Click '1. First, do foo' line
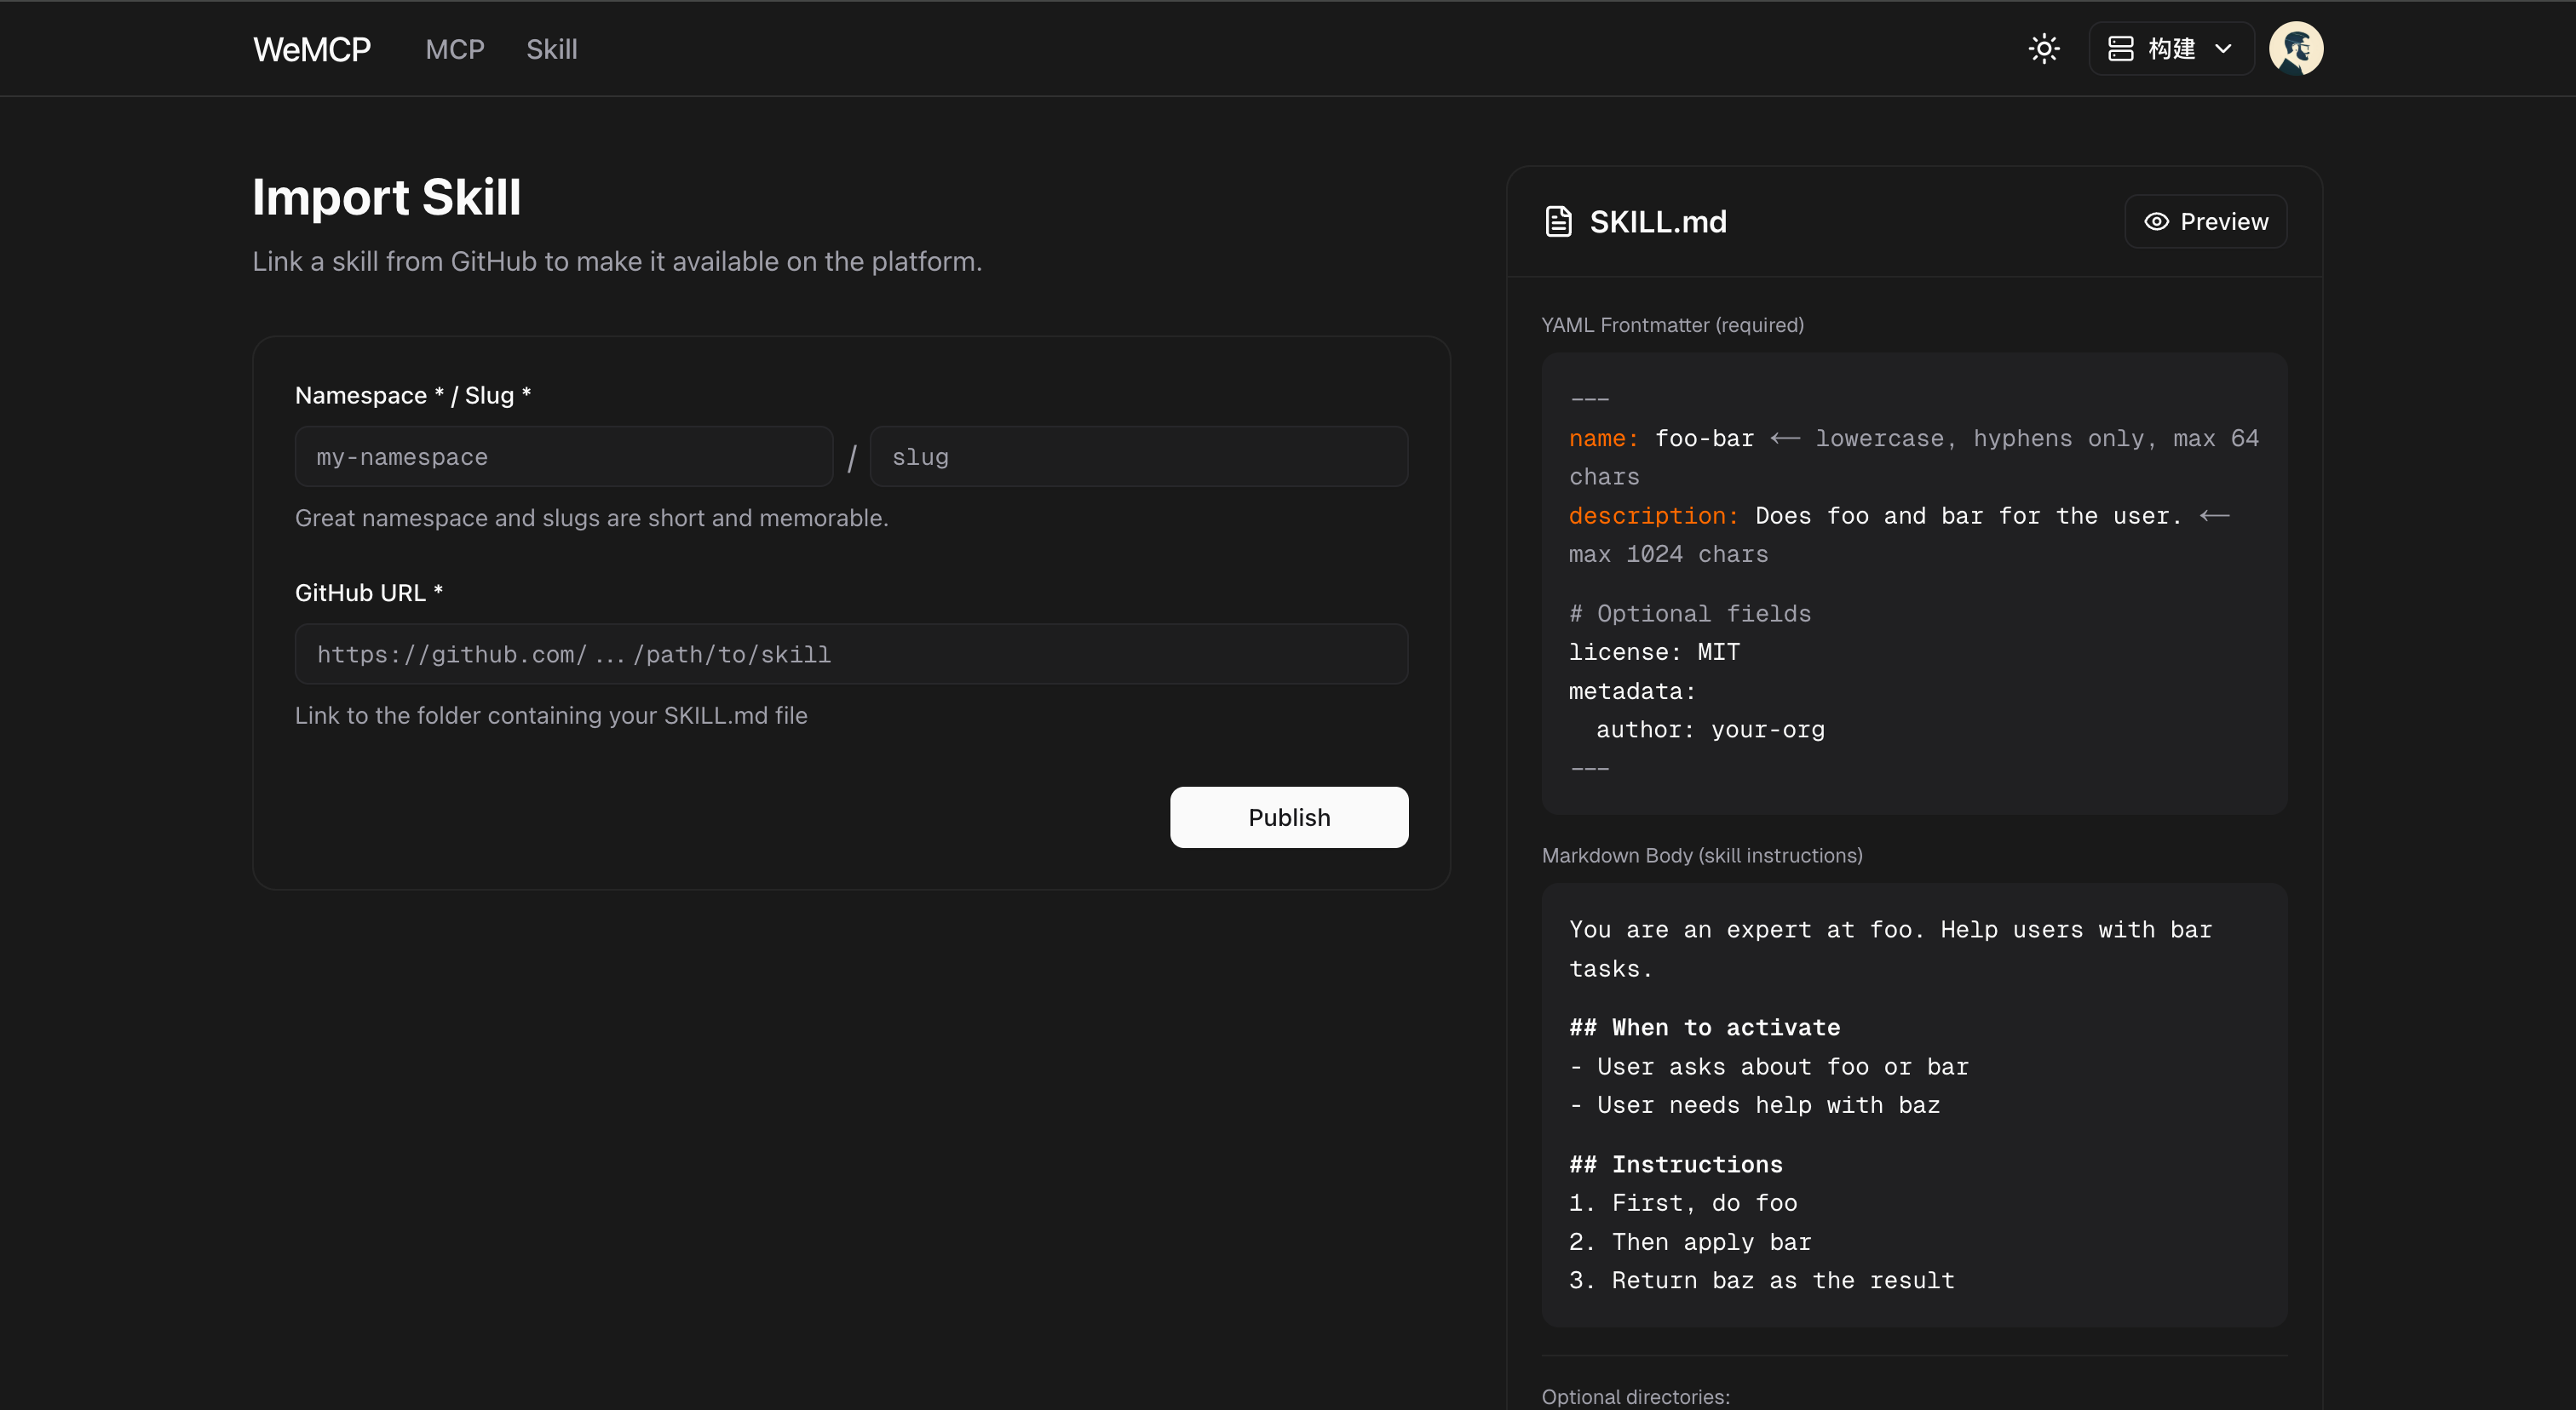Image resolution: width=2576 pixels, height=1410 pixels. tap(1683, 1203)
